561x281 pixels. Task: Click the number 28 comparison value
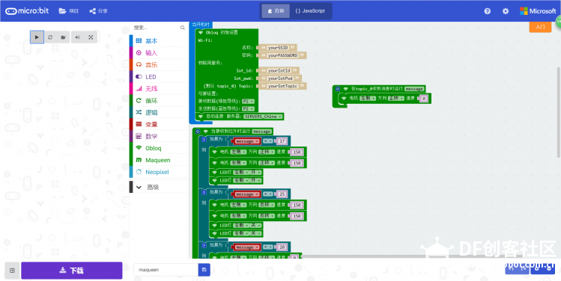point(282,247)
